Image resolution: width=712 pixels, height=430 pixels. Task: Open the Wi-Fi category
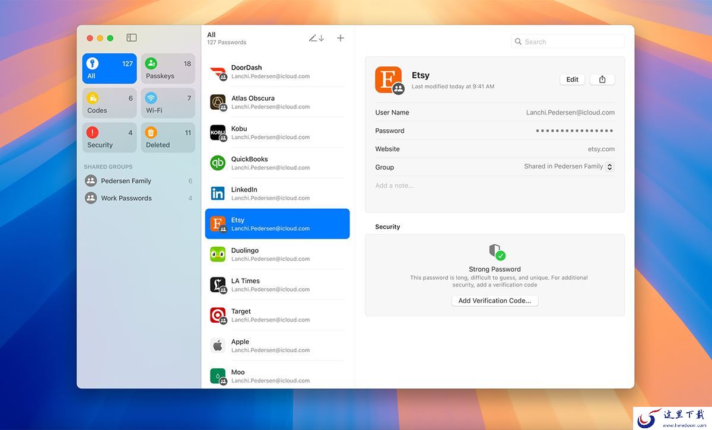(168, 103)
